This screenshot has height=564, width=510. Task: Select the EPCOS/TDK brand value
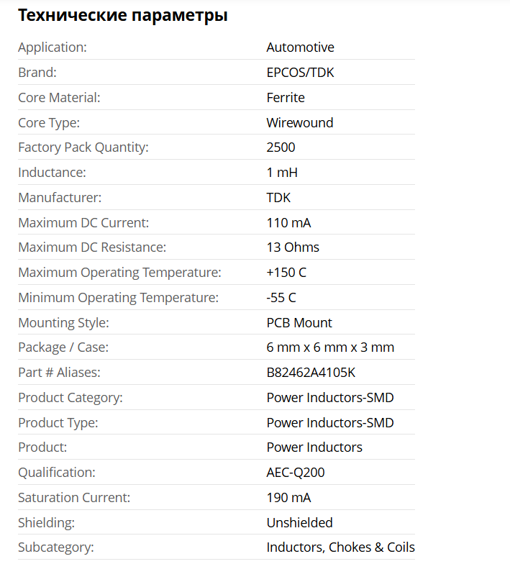[x=300, y=73]
